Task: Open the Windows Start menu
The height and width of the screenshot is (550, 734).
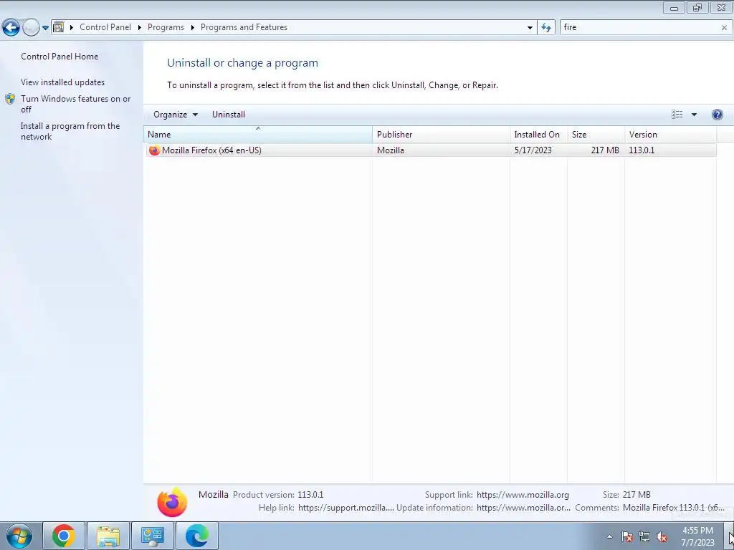Action: pyautogui.click(x=19, y=536)
